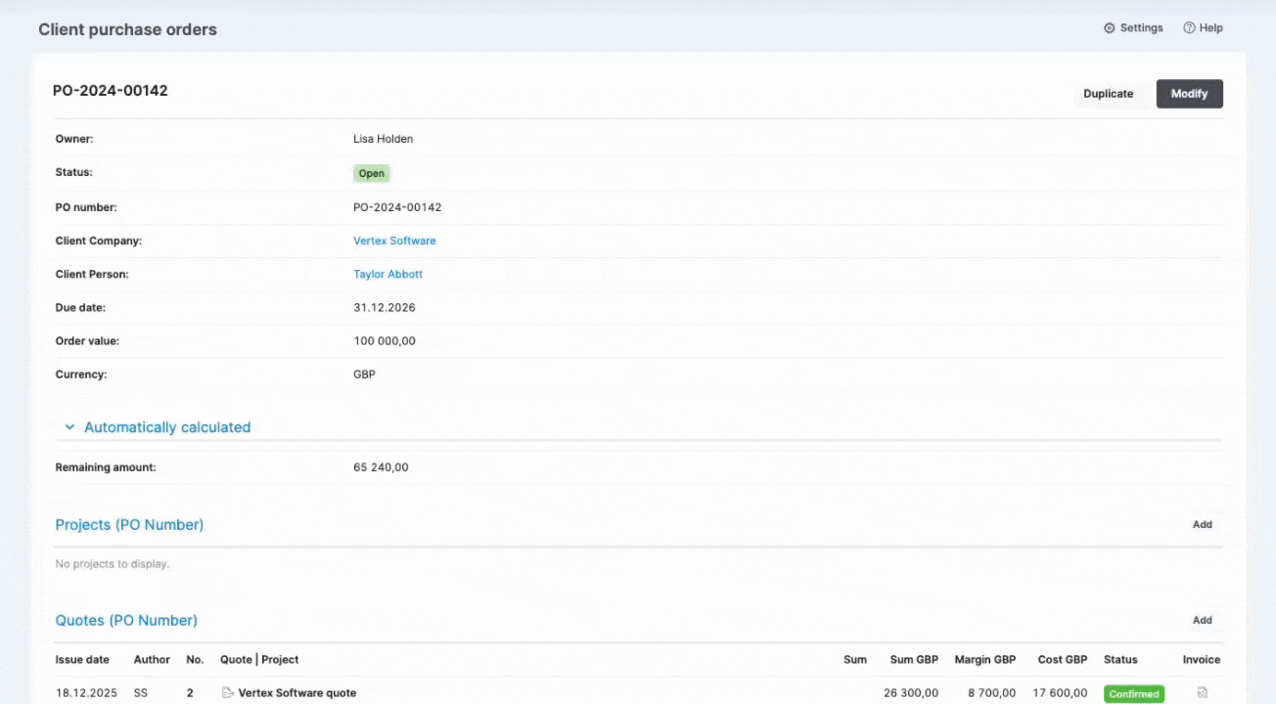This screenshot has height=704, width=1276.
Task: Click the Margin GBP column header
Action: (984, 660)
